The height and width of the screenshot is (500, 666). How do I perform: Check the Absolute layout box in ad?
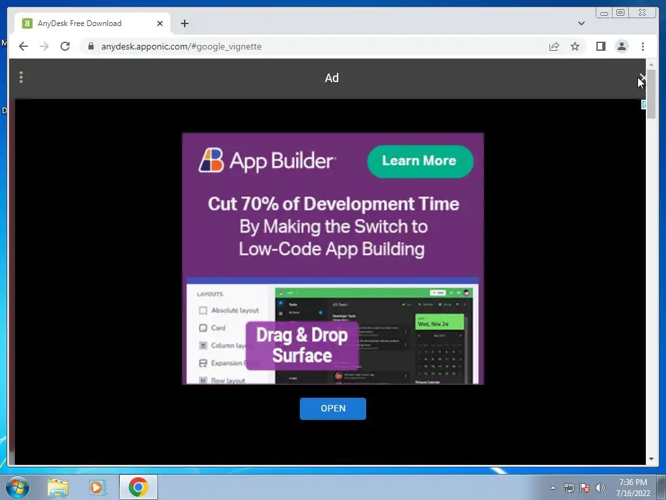click(203, 311)
